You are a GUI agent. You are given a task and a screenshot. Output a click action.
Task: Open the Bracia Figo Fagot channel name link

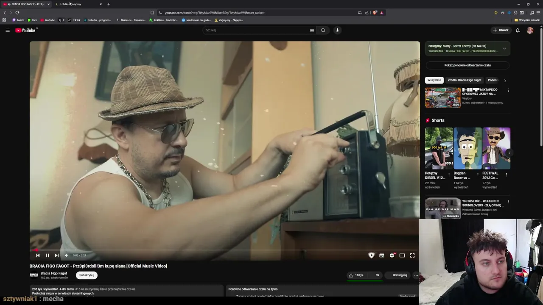(x=53, y=273)
